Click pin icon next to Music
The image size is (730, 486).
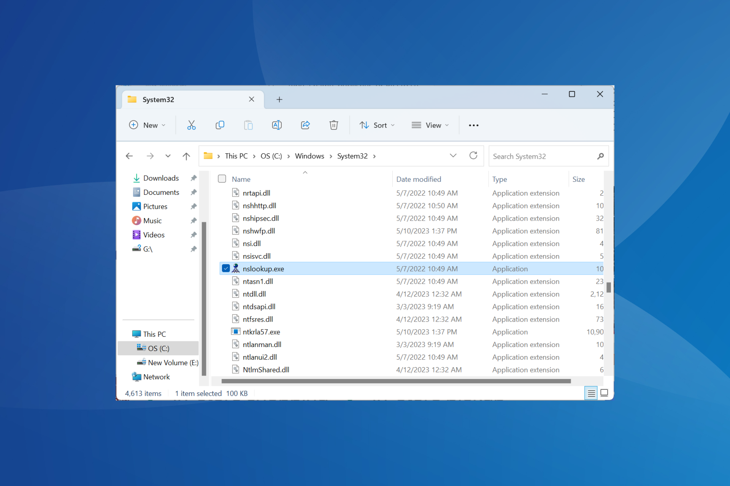tap(194, 221)
